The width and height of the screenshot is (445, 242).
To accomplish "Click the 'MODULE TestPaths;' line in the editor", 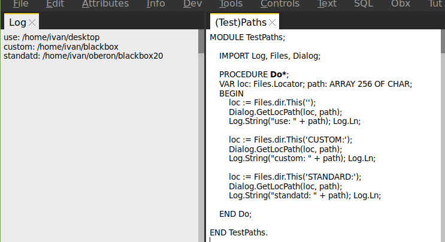I will tap(247, 37).
